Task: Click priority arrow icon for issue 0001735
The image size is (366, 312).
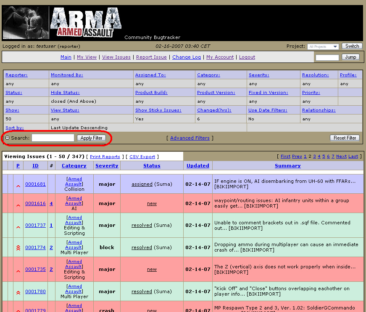Action: pyautogui.click(x=18, y=271)
